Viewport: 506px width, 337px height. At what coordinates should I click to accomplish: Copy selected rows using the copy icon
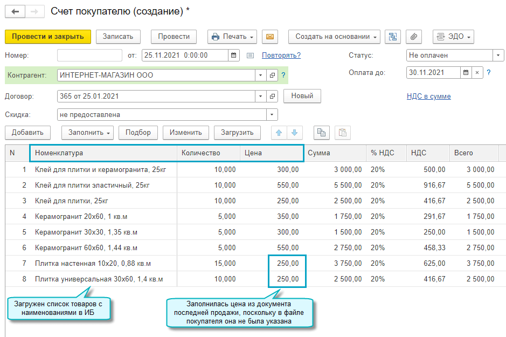click(322, 133)
